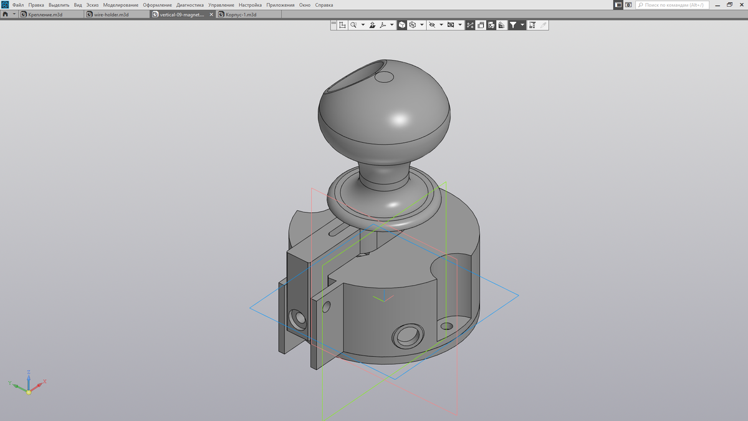Image resolution: width=748 pixels, height=421 pixels.
Task: Restore down the application window
Action: [x=729, y=4]
